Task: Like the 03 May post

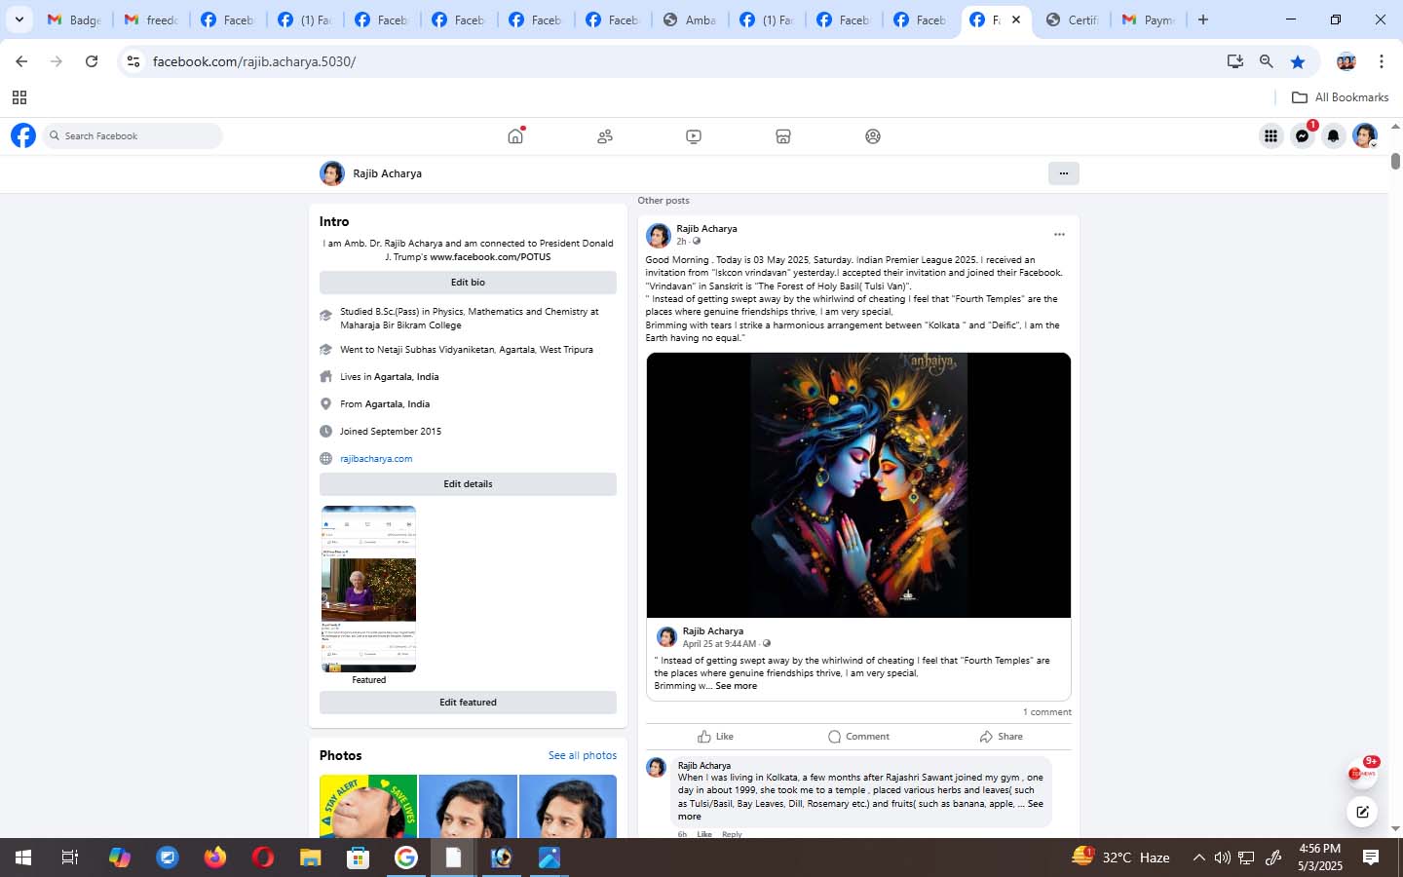Action: tap(715, 737)
